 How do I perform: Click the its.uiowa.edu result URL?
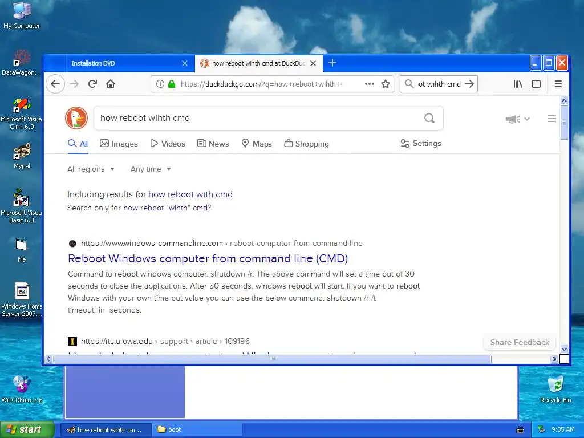tap(165, 341)
